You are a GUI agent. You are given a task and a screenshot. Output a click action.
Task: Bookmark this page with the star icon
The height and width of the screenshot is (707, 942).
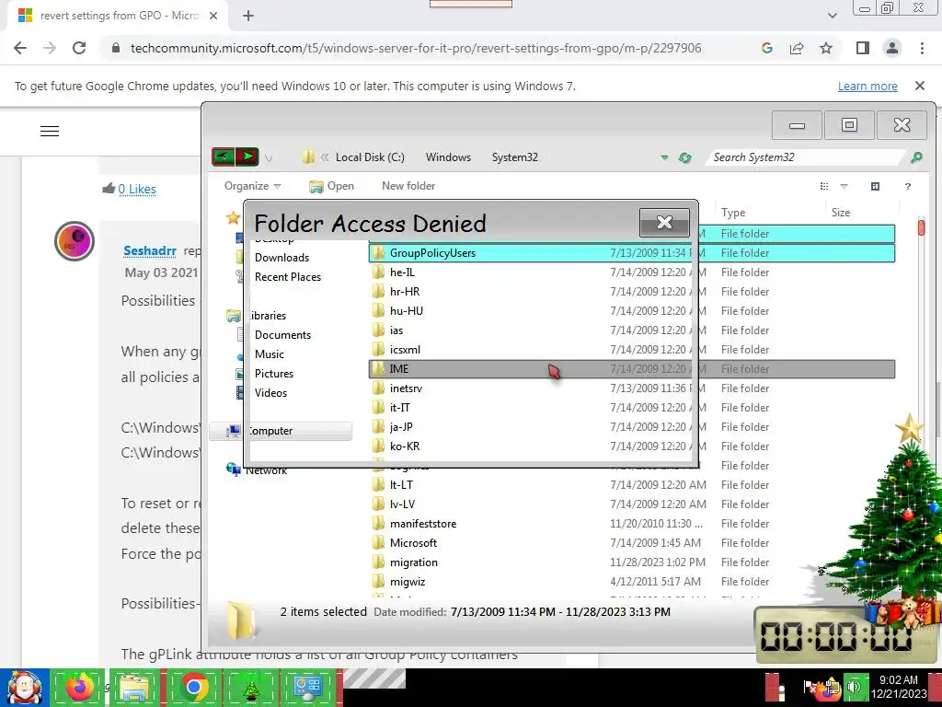coord(826,48)
